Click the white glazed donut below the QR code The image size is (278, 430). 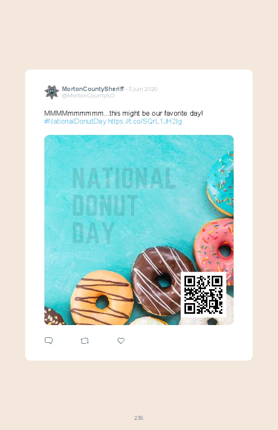[208, 320]
